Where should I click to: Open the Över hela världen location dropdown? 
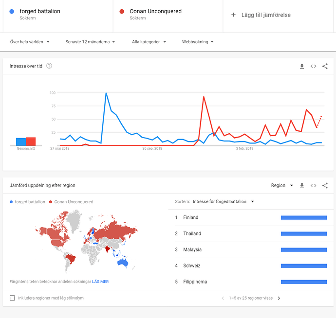pyautogui.click(x=30, y=42)
